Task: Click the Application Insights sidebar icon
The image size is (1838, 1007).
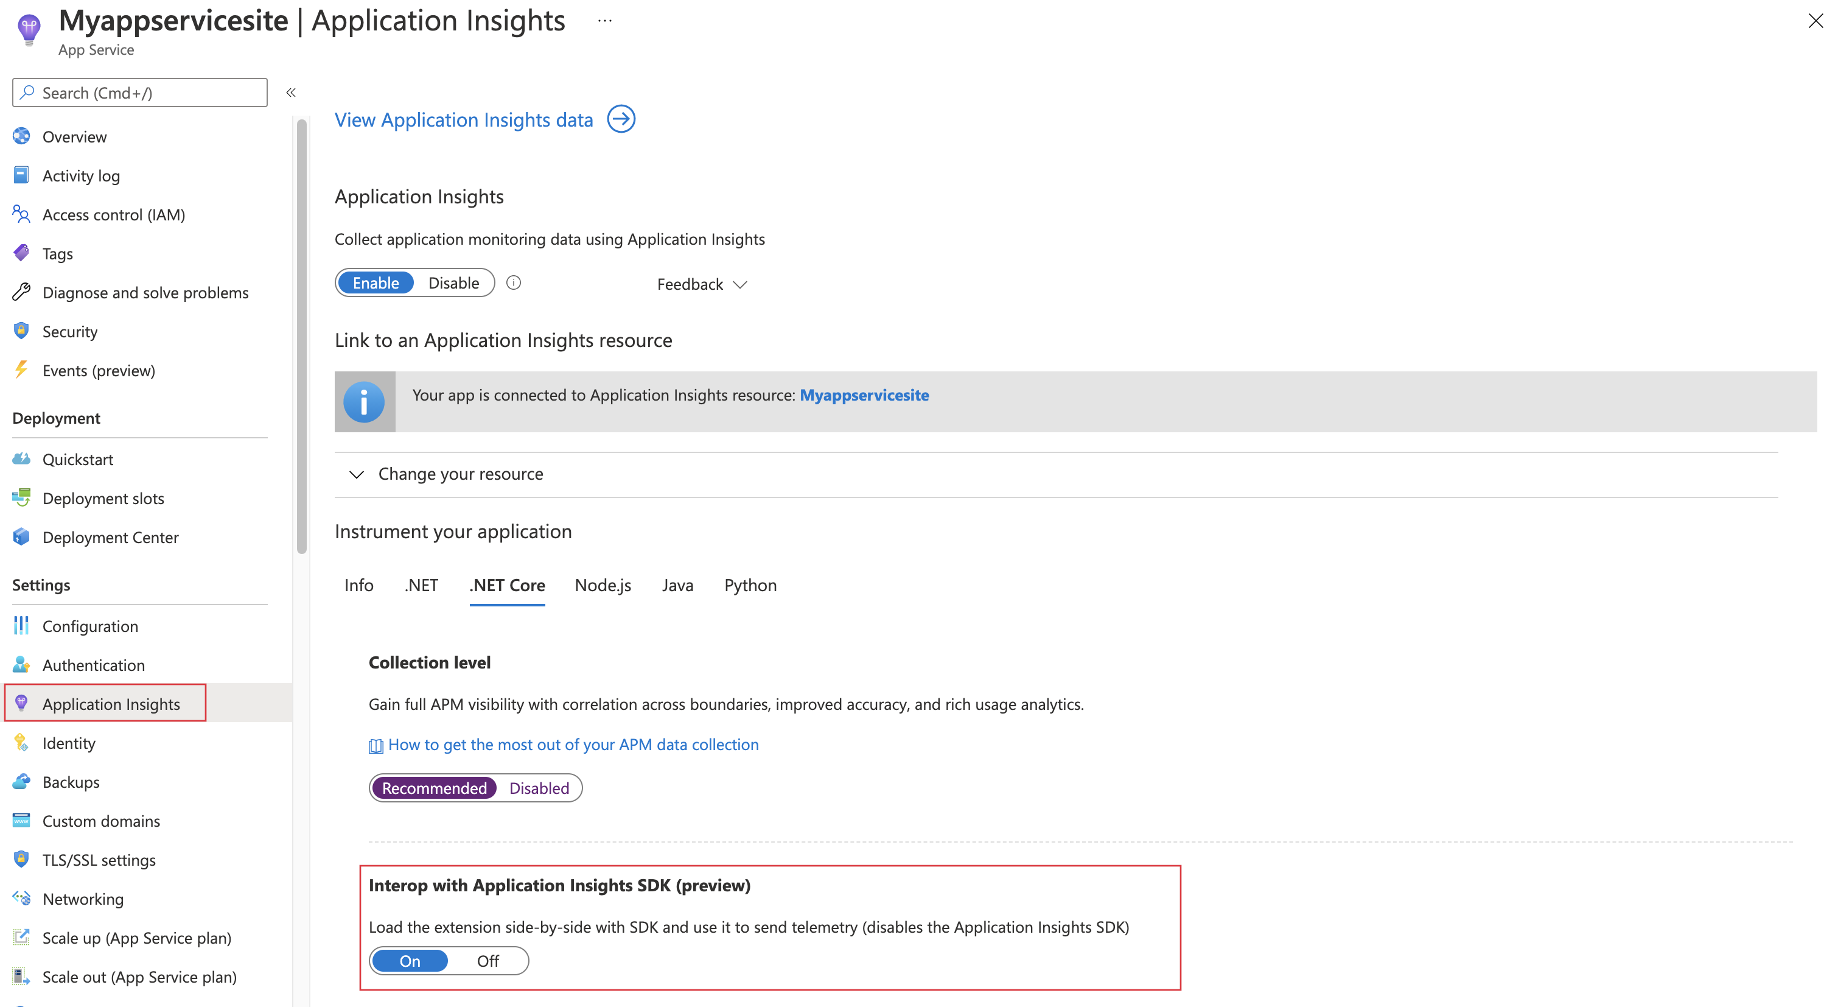Action: click(x=23, y=703)
